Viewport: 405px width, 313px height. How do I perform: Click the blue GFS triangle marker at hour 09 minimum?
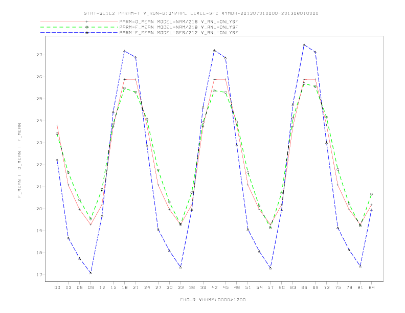[x=91, y=273]
